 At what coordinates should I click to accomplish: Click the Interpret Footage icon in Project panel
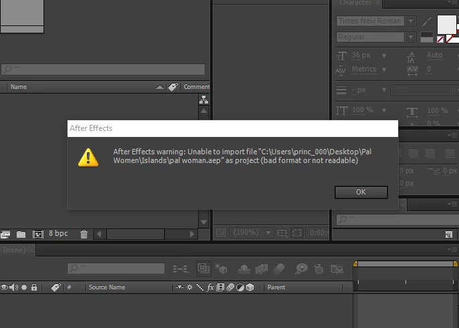point(5,234)
